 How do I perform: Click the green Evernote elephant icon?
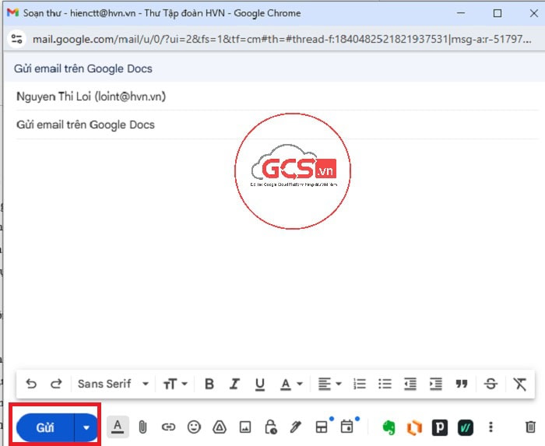pos(389,427)
